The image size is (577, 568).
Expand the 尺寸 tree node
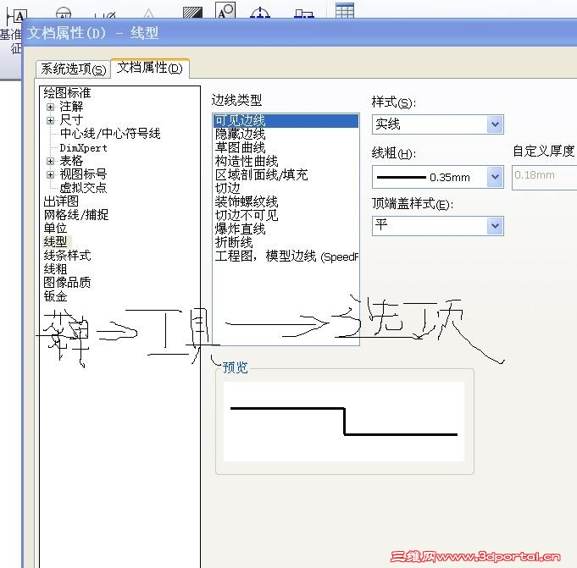[x=51, y=120]
